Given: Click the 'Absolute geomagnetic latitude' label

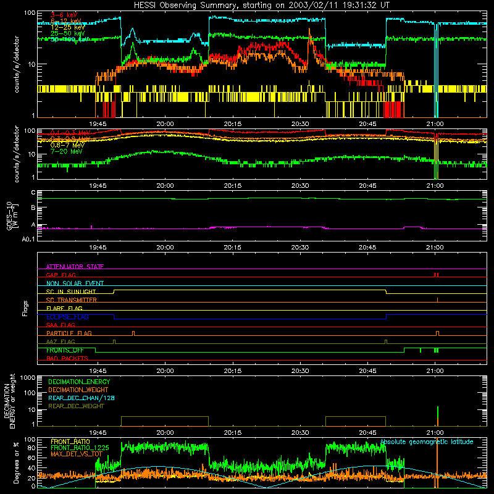Looking at the screenshot, I should point(427,442).
